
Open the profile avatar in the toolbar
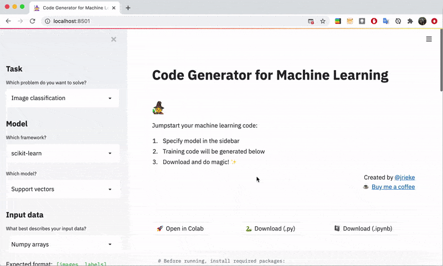[x=422, y=21]
